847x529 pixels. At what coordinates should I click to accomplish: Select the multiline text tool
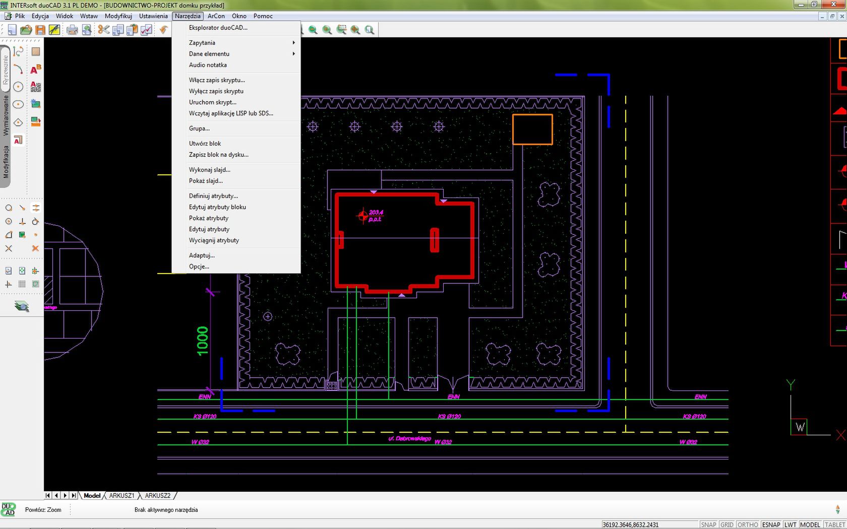pos(36,87)
